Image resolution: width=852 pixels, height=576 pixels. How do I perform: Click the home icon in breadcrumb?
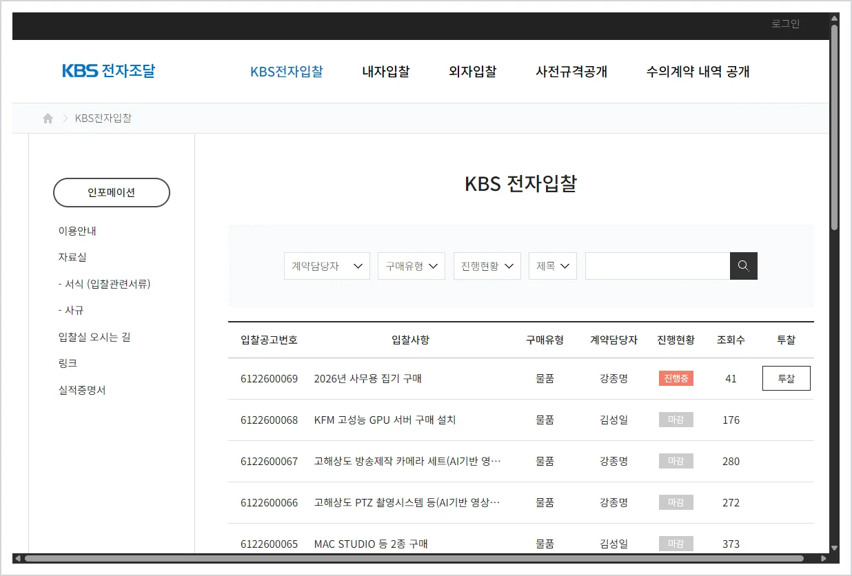(x=48, y=119)
